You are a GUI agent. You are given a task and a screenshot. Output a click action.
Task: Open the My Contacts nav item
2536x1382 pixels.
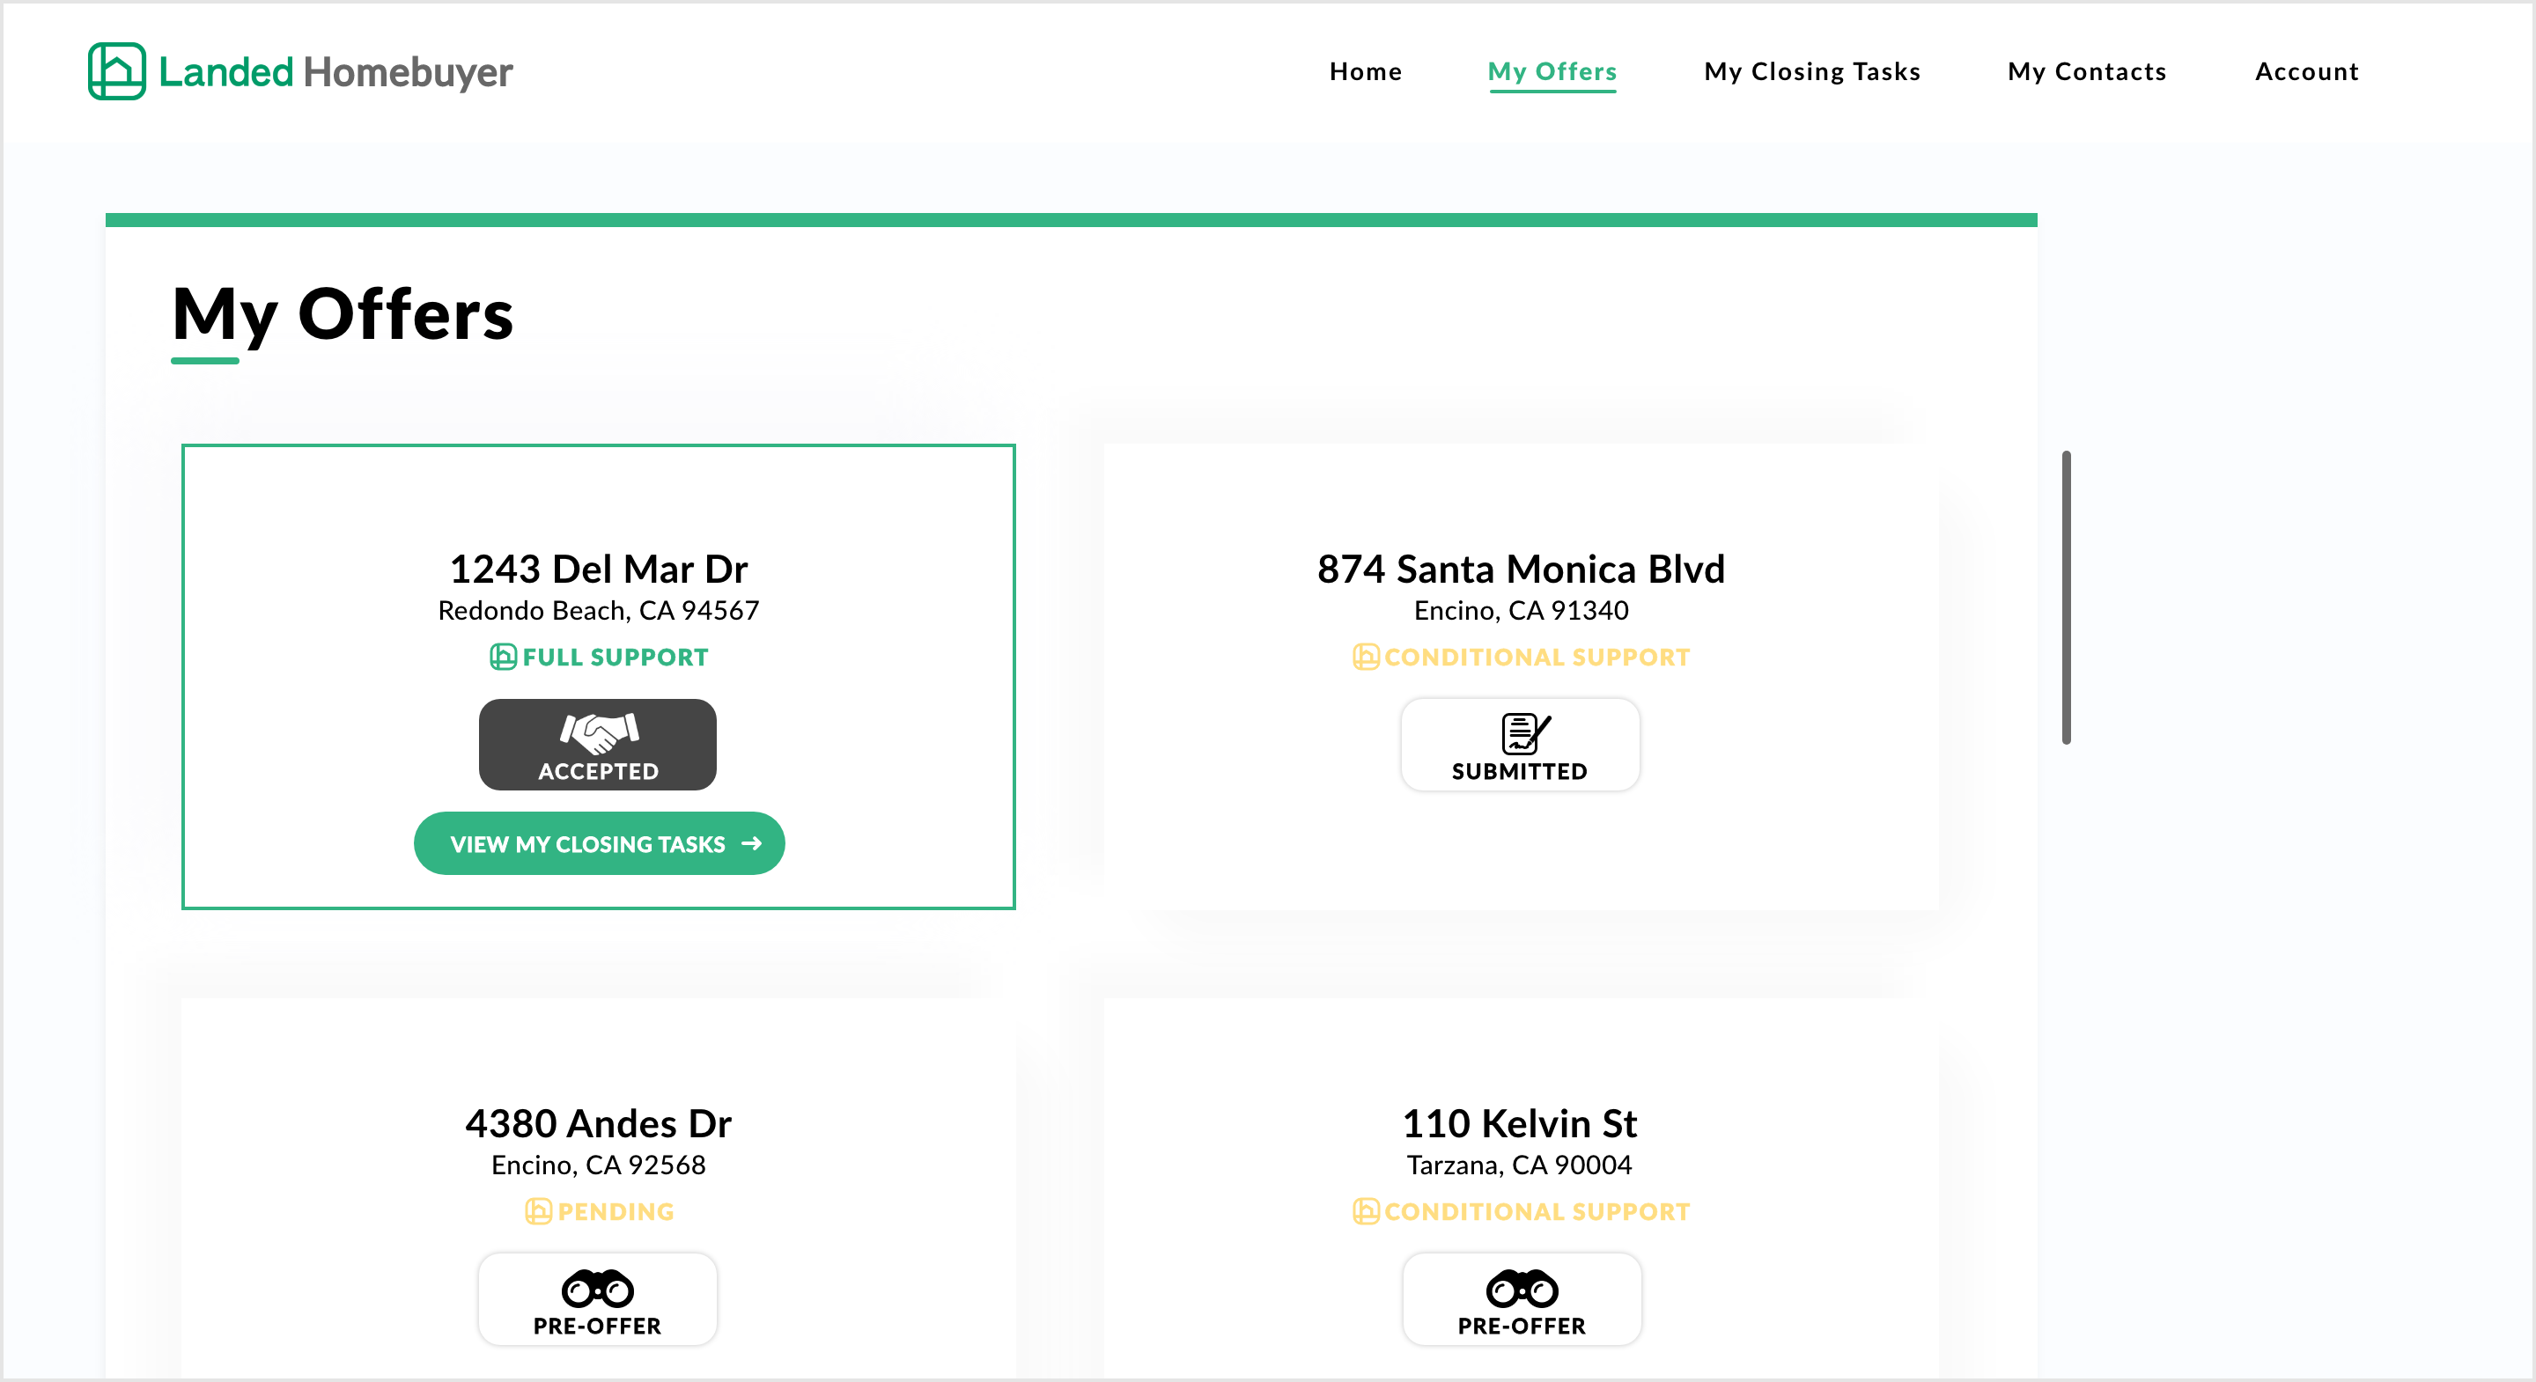(2087, 72)
